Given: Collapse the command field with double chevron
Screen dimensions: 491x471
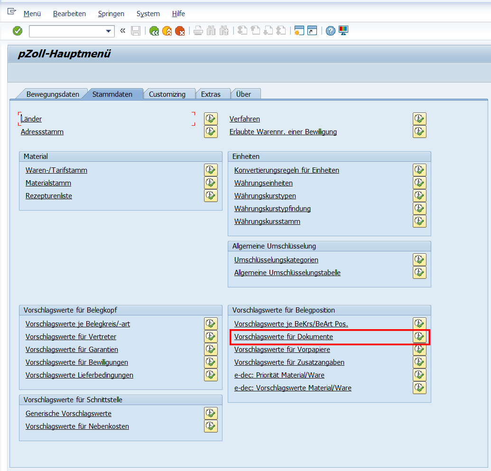Looking at the screenshot, I should tap(123, 31).
